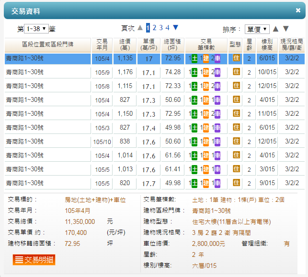The width and height of the screenshot is (308, 277).
Task: Jump to page 4 of results
Action: 168,28
